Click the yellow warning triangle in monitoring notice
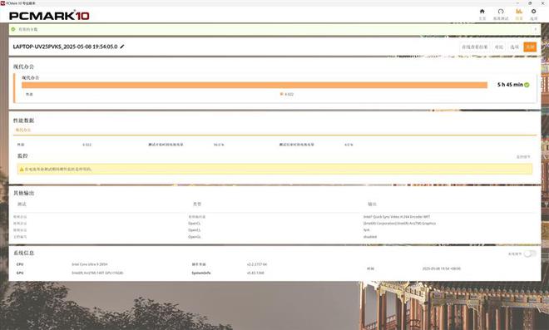 [22, 169]
